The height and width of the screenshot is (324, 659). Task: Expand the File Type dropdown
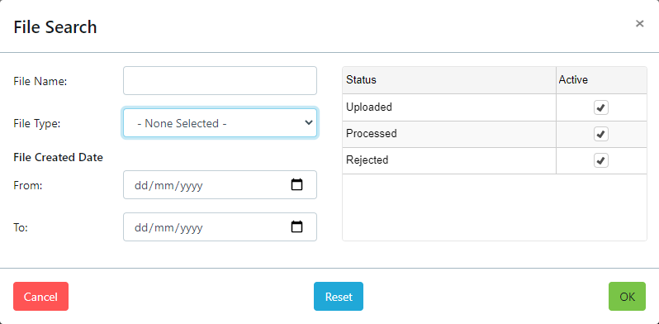click(220, 123)
